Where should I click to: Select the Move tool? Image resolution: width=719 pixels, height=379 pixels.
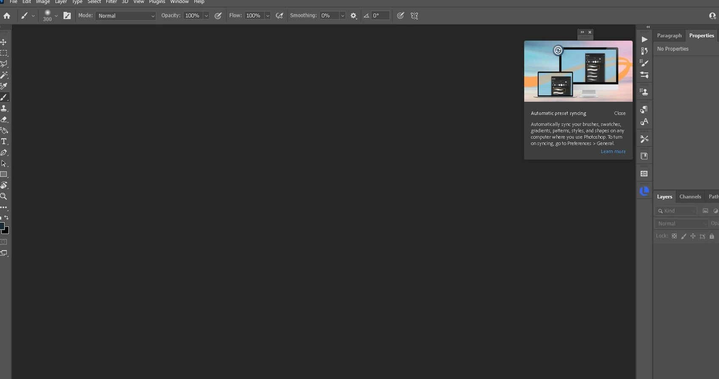click(x=3, y=42)
